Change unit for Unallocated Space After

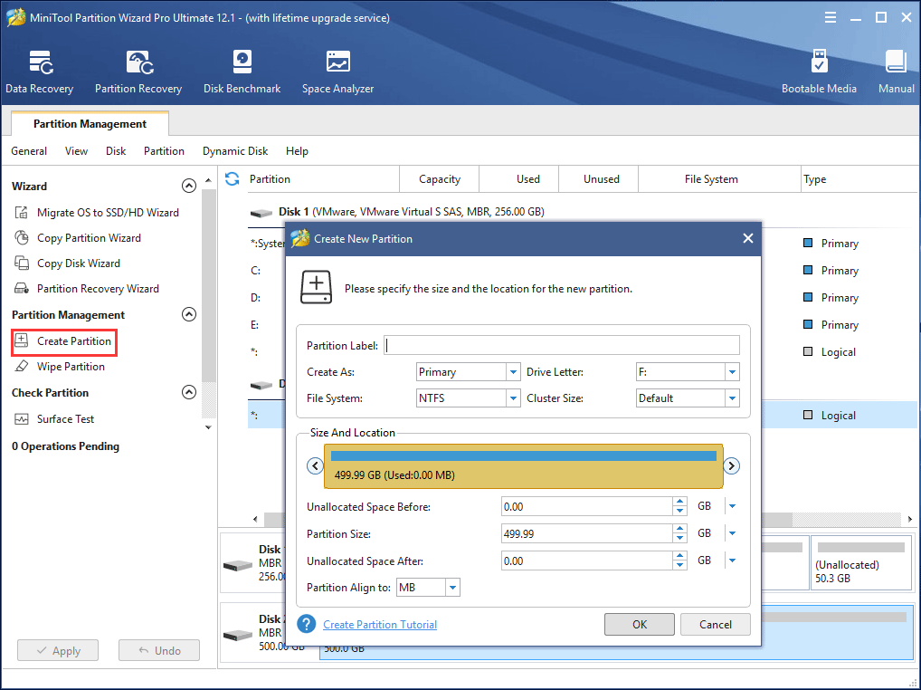[x=732, y=561]
